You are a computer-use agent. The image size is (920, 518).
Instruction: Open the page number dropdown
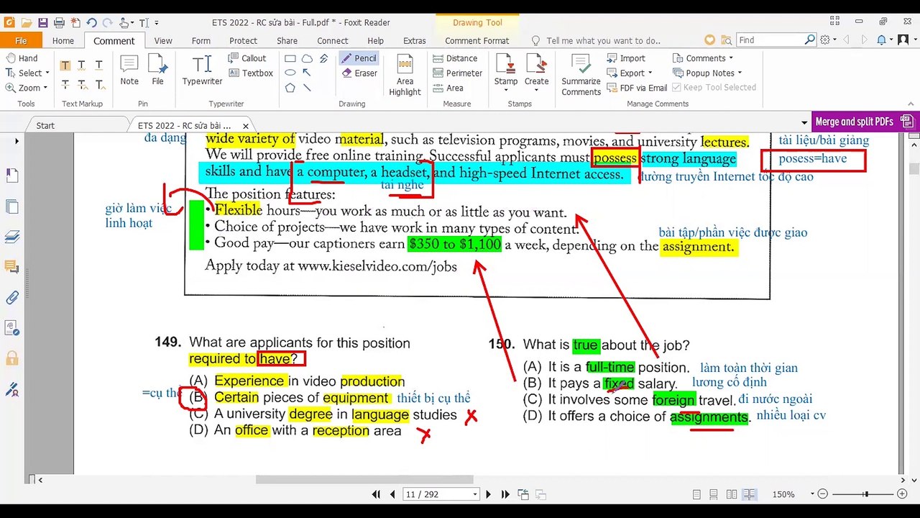point(474,494)
